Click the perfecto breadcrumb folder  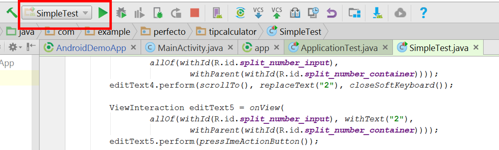(169, 32)
